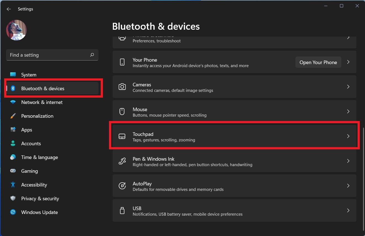Click the Mouse icon
Viewport: 365px width, 236px height.
pyautogui.click(x=122, y=112)
